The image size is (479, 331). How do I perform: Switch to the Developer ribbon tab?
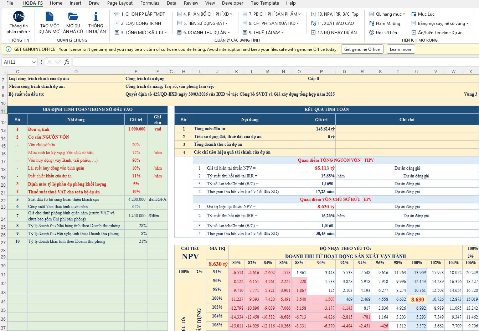click(x=233, y=3)
